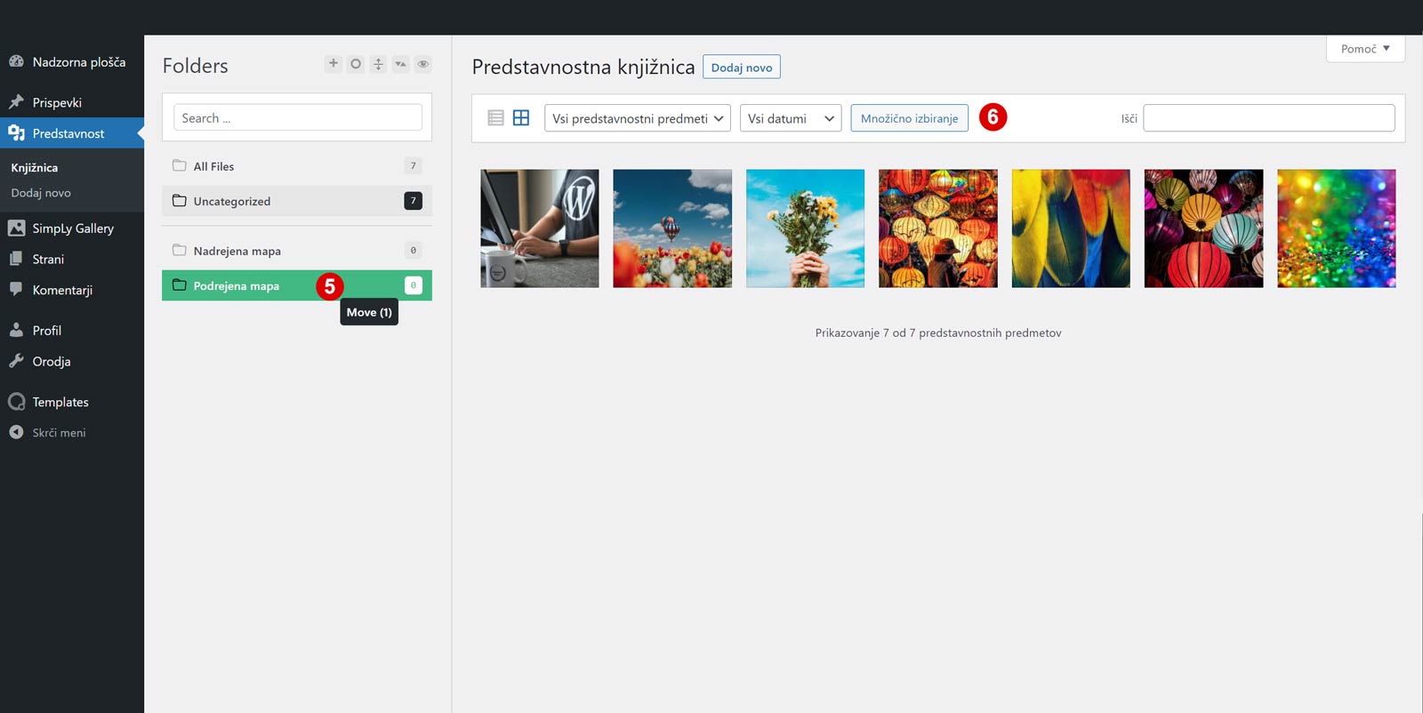This screenshot has width=1423, height=713.
Task: Click the Uncategorized count badge 7
Action: pyautogui.click(x=413, y=201)
